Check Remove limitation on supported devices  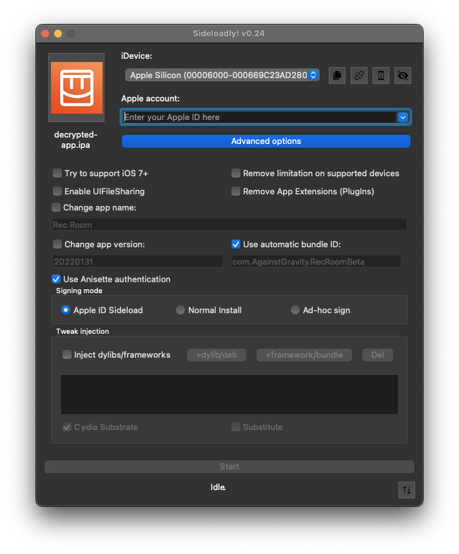coord(236,174)
